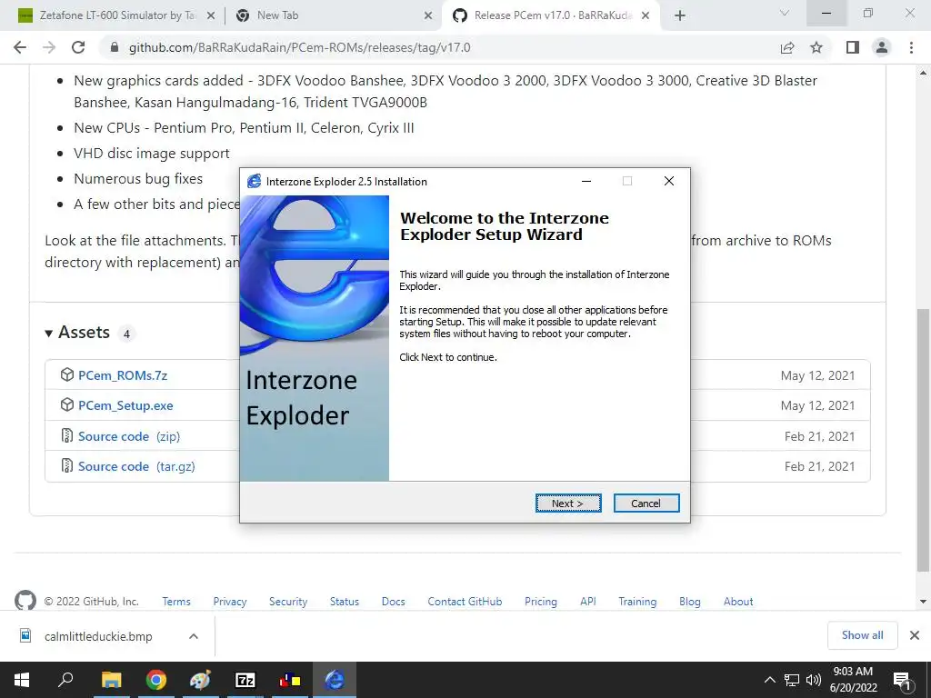The image size is (931, 698).
Task: Open Chrome side panel
Action: coord(853,47)
